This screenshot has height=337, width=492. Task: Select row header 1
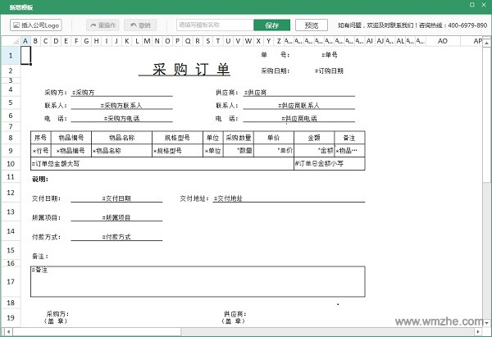(x=11, y=56)
